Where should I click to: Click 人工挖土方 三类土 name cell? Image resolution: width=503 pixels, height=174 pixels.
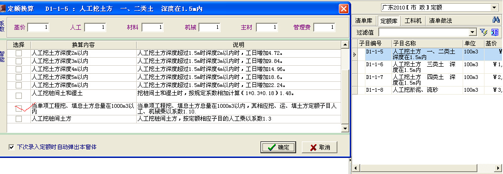coord(427,67)
